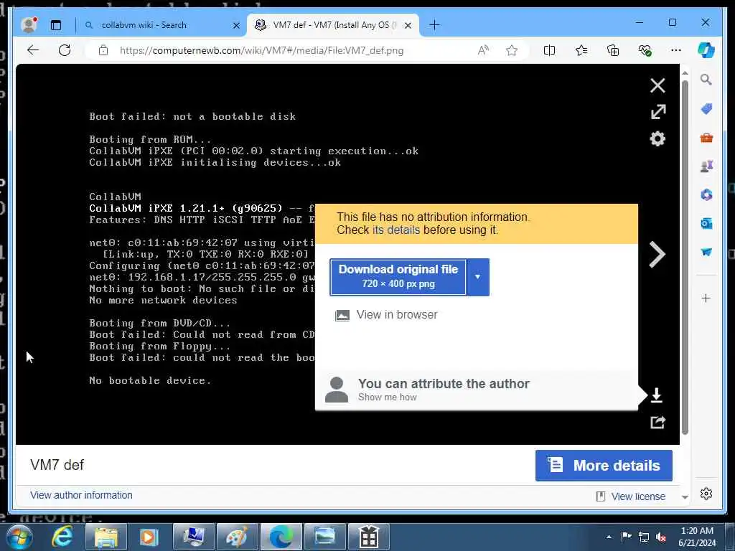Switch to VM7 def tab
The image size is (735, 551).
pyautogui.click(x=334, y=25)
